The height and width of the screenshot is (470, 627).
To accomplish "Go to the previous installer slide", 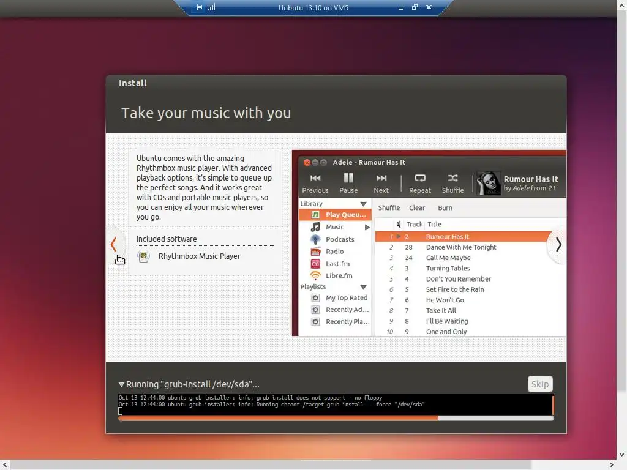I will (x=113, y=244).
